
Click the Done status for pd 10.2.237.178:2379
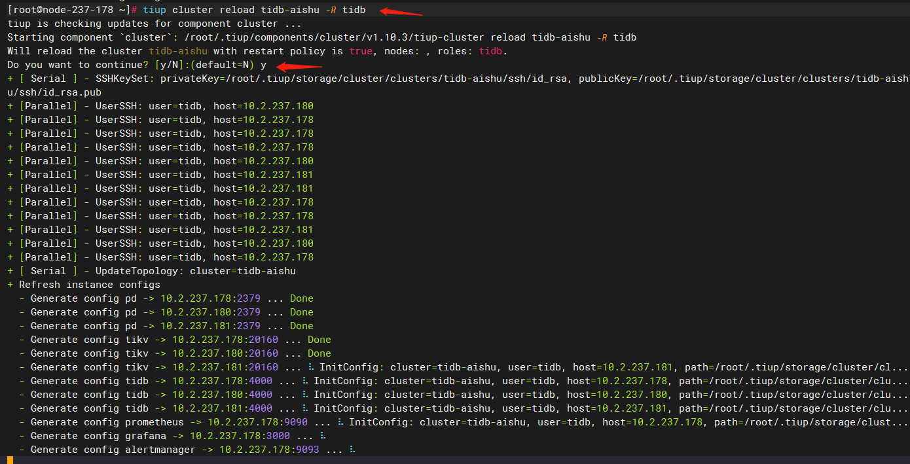point(302,298)
